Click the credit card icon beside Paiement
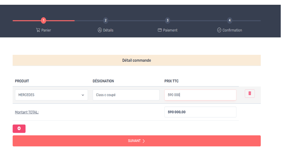The image size is (282, 156). click(x=160, y=30)
